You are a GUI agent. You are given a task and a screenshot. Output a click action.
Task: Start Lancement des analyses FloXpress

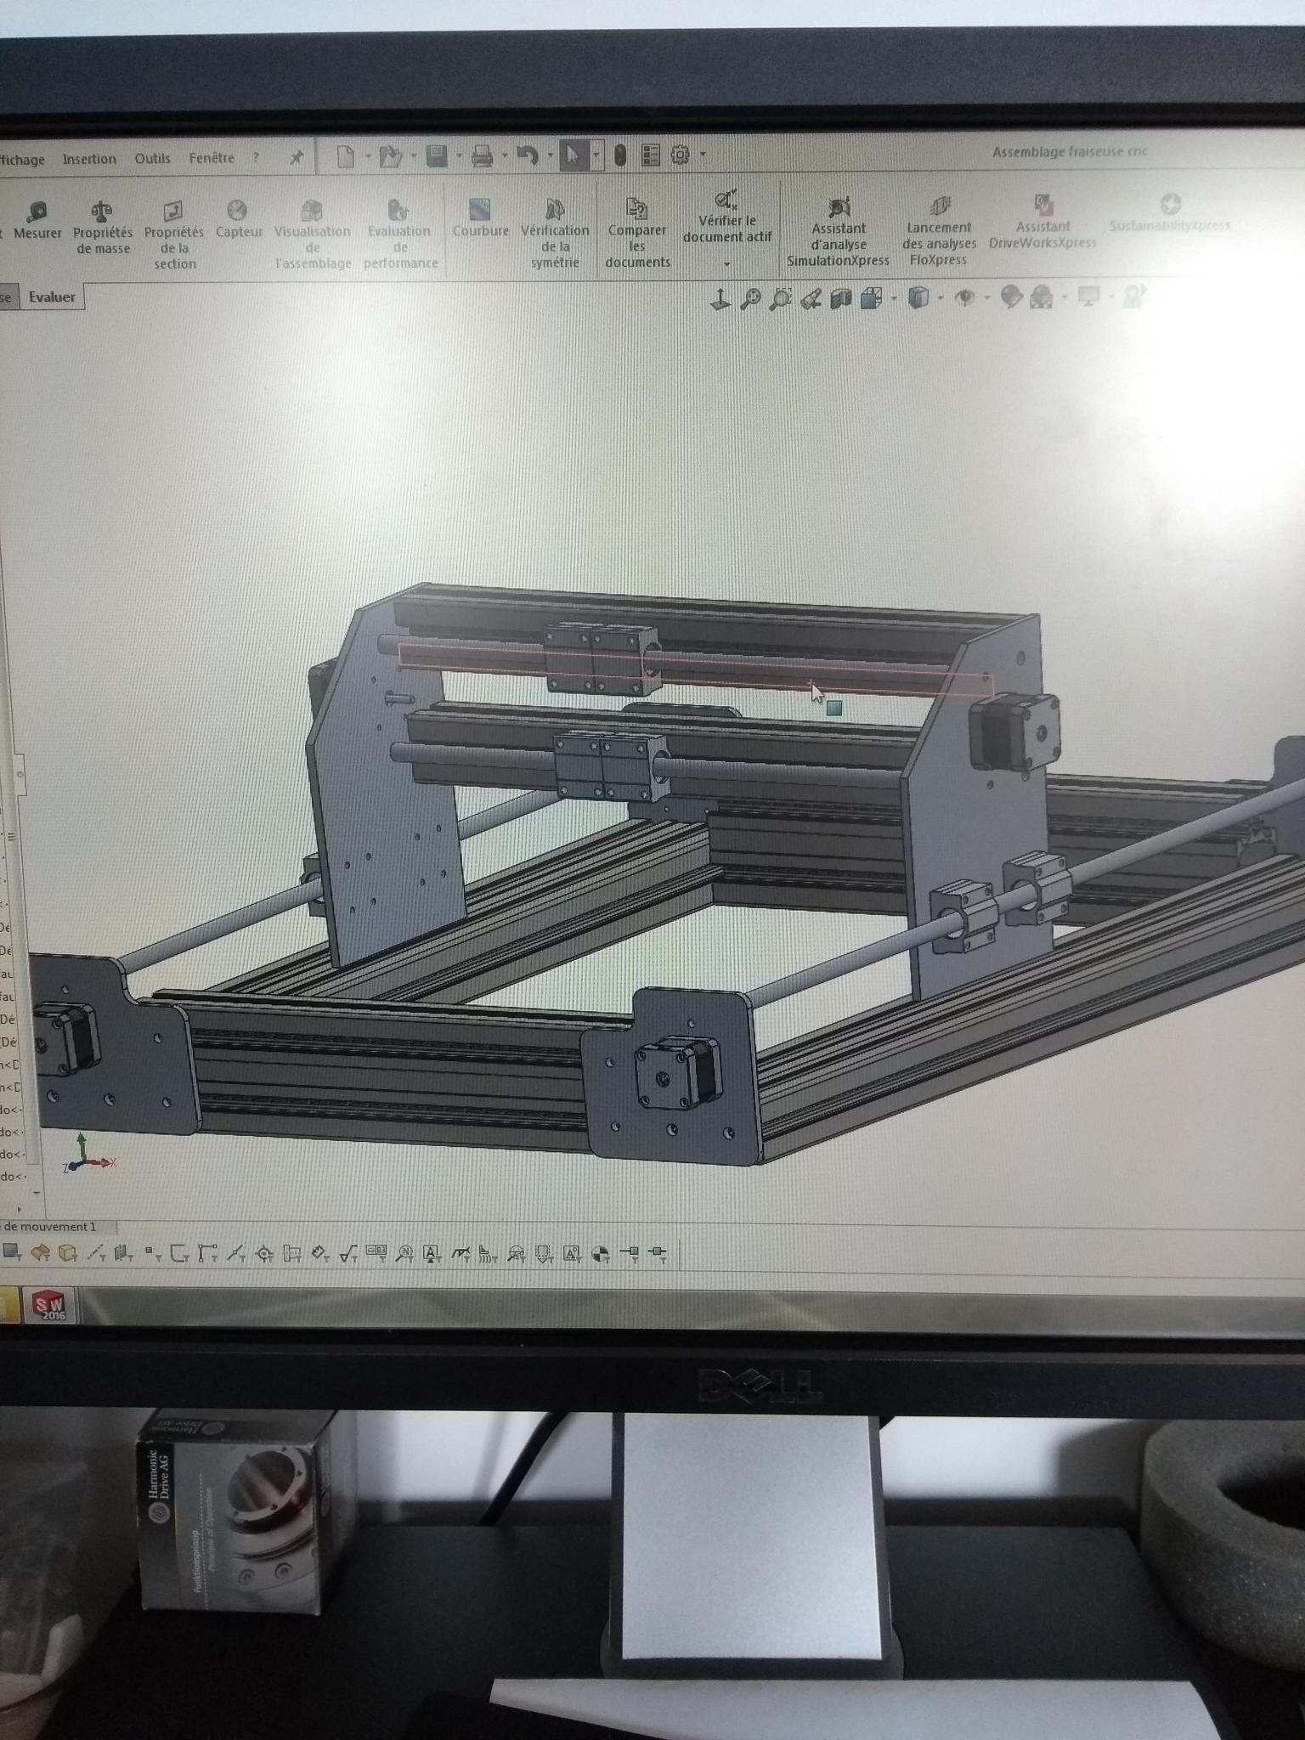pyautogui.click(x=938, y=231)
